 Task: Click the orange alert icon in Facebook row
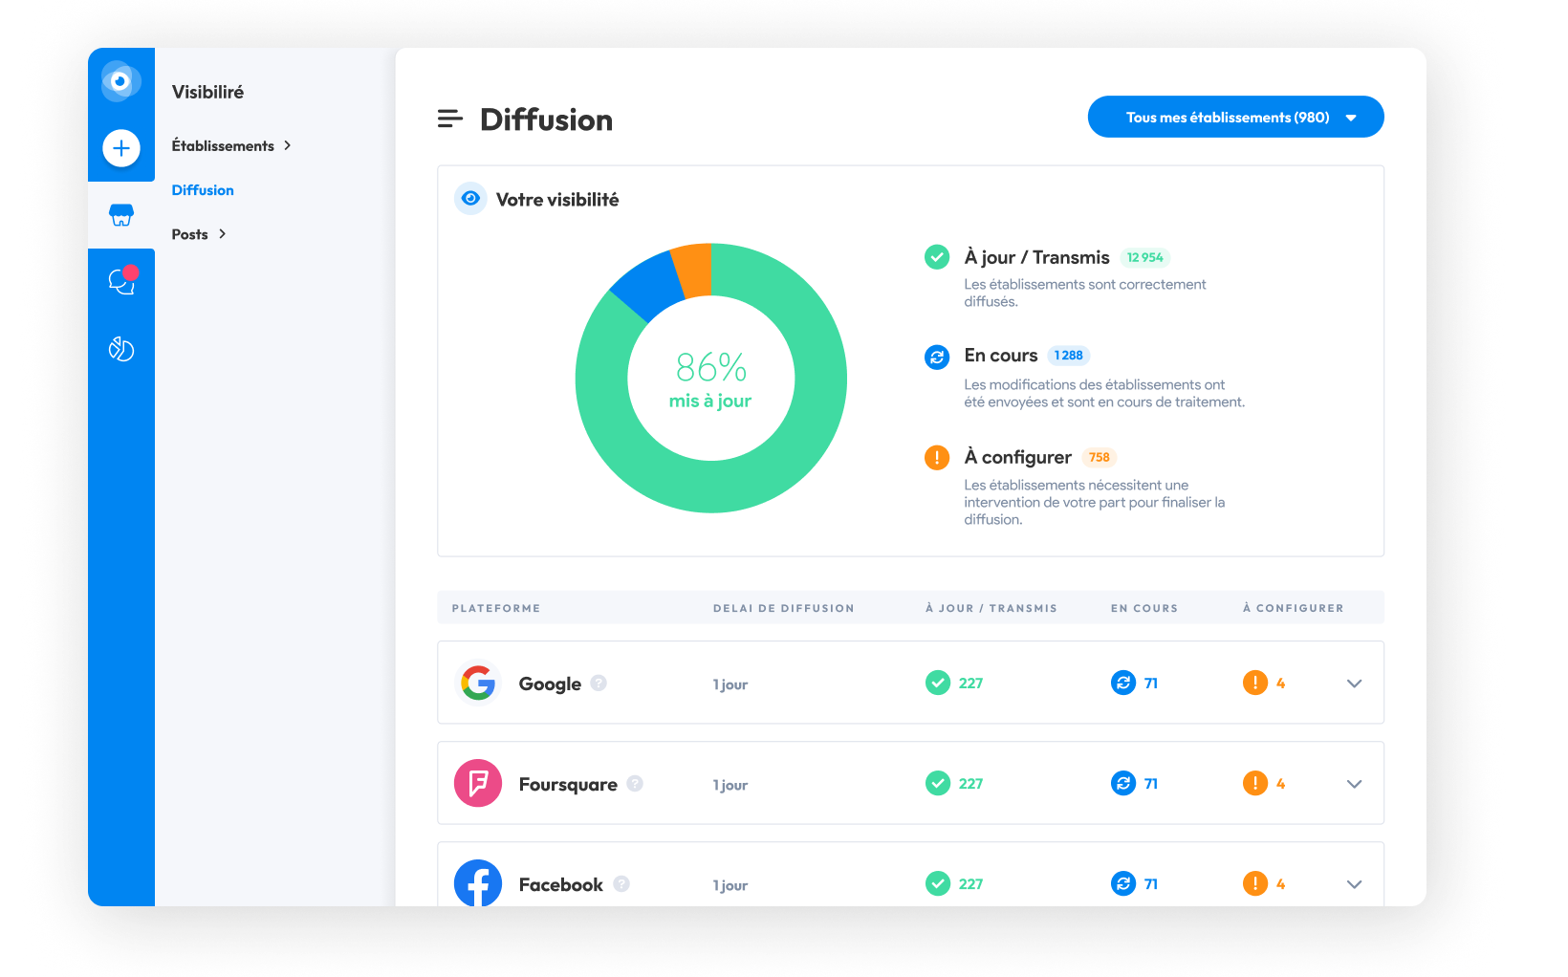coord(1255,883)
